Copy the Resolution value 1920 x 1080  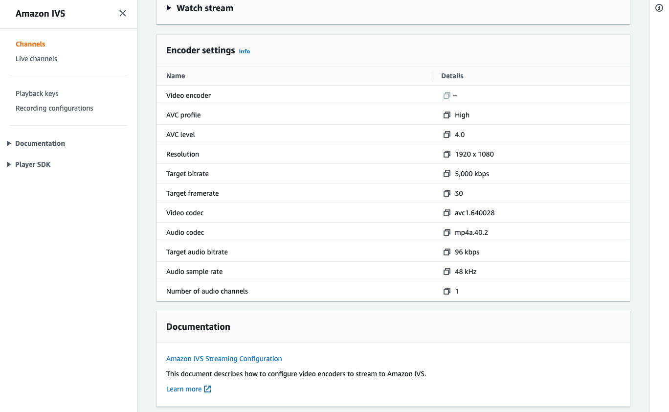pyautogui.click(x=446, y=154)
